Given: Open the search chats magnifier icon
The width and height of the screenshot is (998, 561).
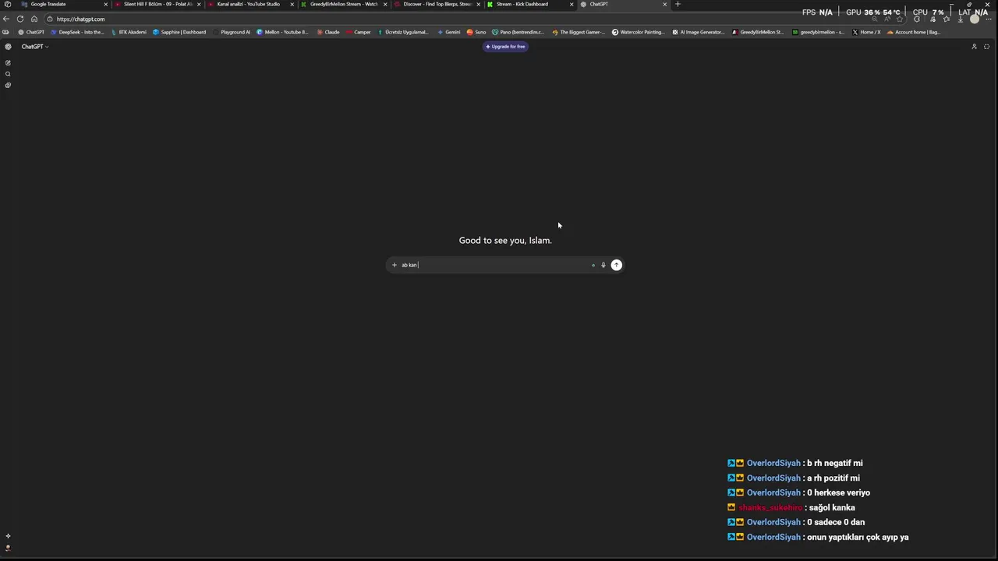Looking at the screenshot, I should click(8, 74).
